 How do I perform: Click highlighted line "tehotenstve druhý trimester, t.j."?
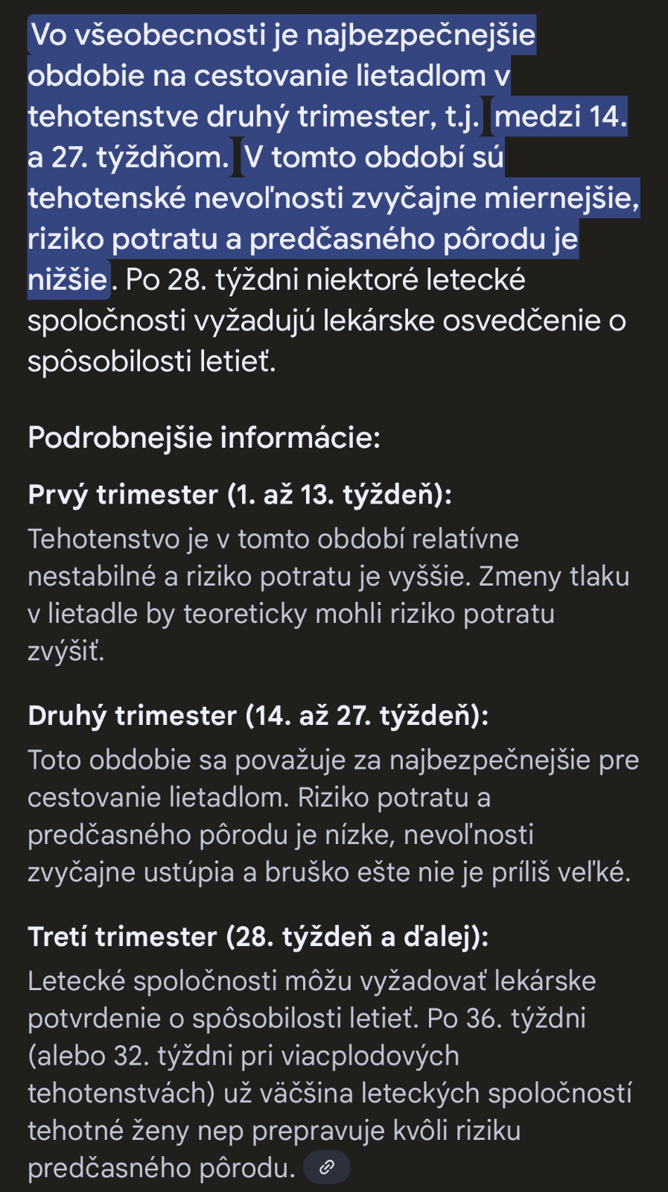253,117
